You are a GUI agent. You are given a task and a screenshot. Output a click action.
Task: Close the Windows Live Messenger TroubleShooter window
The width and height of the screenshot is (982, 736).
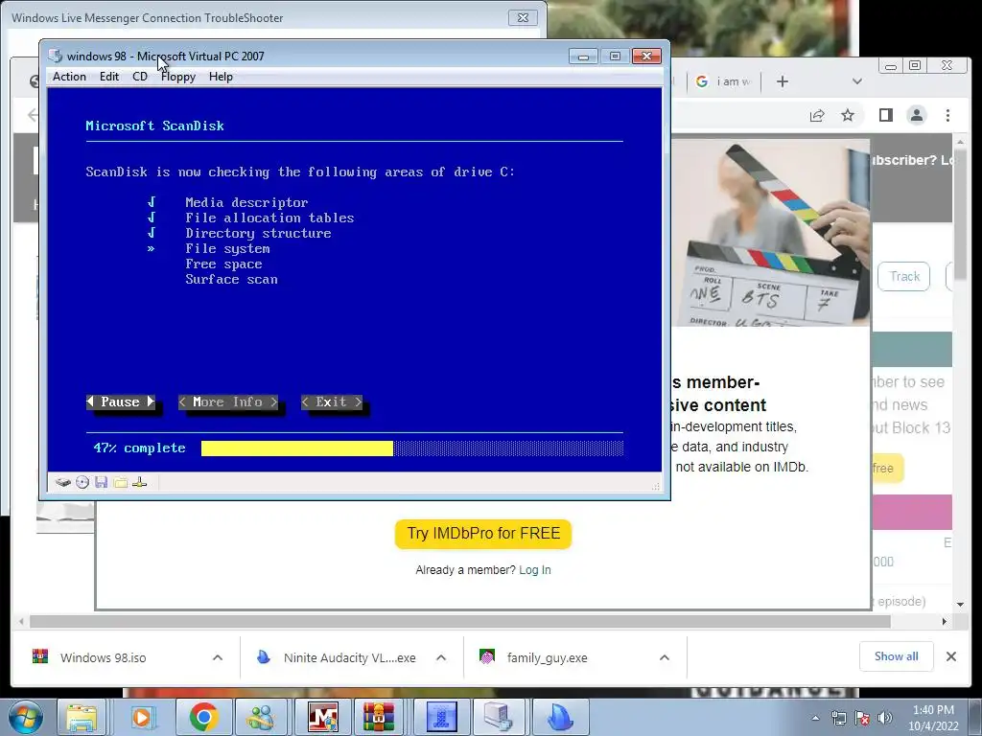(523, 17)
